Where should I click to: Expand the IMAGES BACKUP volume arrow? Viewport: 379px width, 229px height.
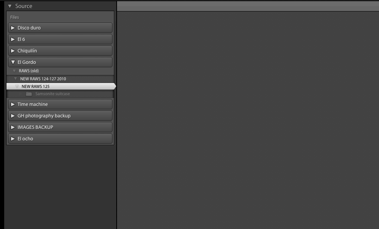pos(13,127)
